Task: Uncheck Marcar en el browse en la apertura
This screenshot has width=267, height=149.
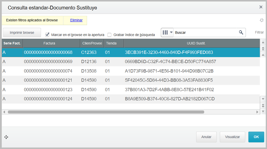Action: click(48, 35)
